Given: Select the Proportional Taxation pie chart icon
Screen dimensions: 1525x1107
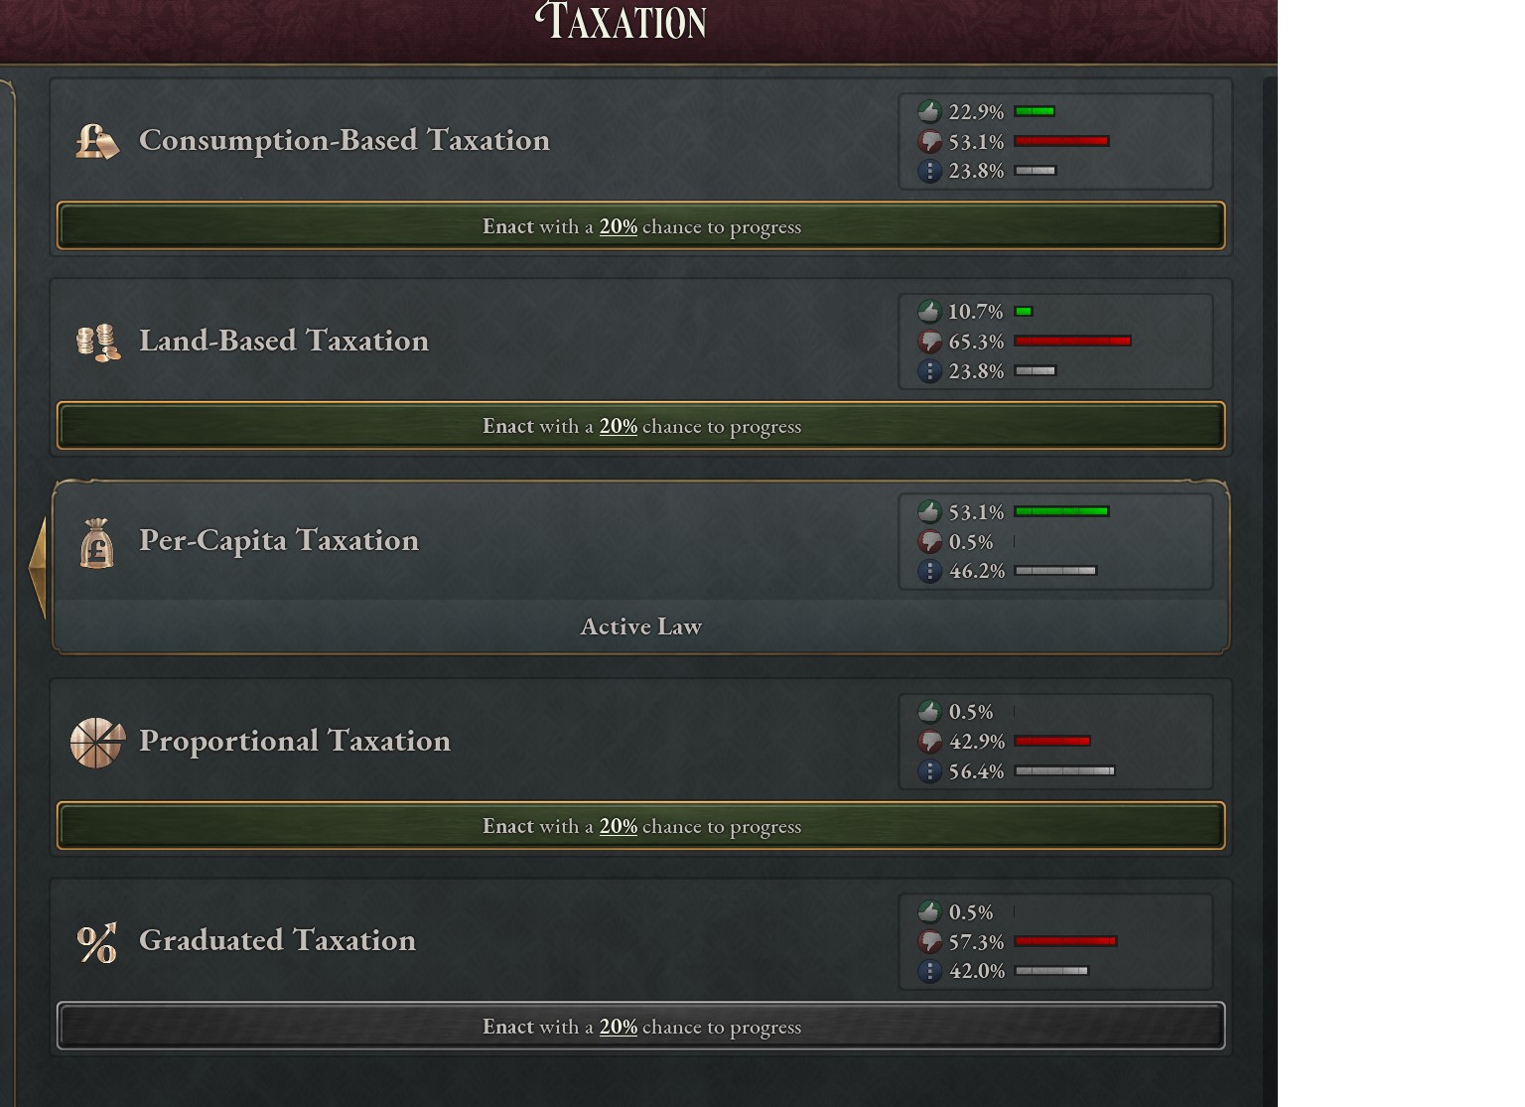Looking at the screenshot, I should click(95, 742).
